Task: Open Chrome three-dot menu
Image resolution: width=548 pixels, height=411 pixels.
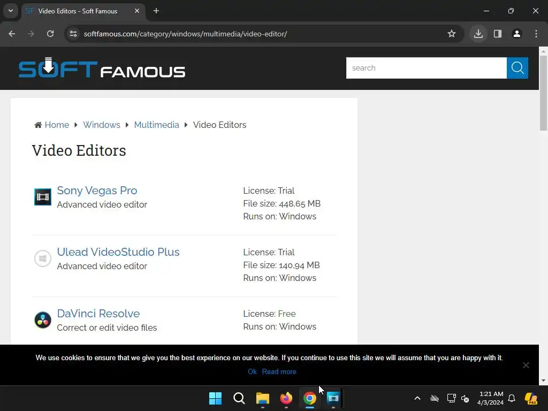Action: point(536,34)
